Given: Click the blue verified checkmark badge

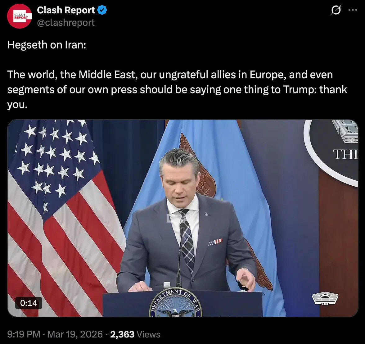Looking at the screenshot, I should (x=102, y=10).
